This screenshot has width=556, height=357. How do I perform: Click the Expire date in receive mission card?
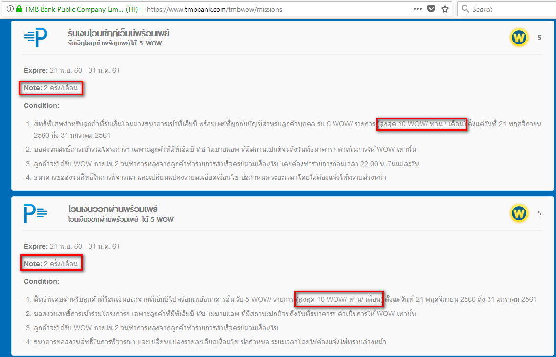point(72,70)
